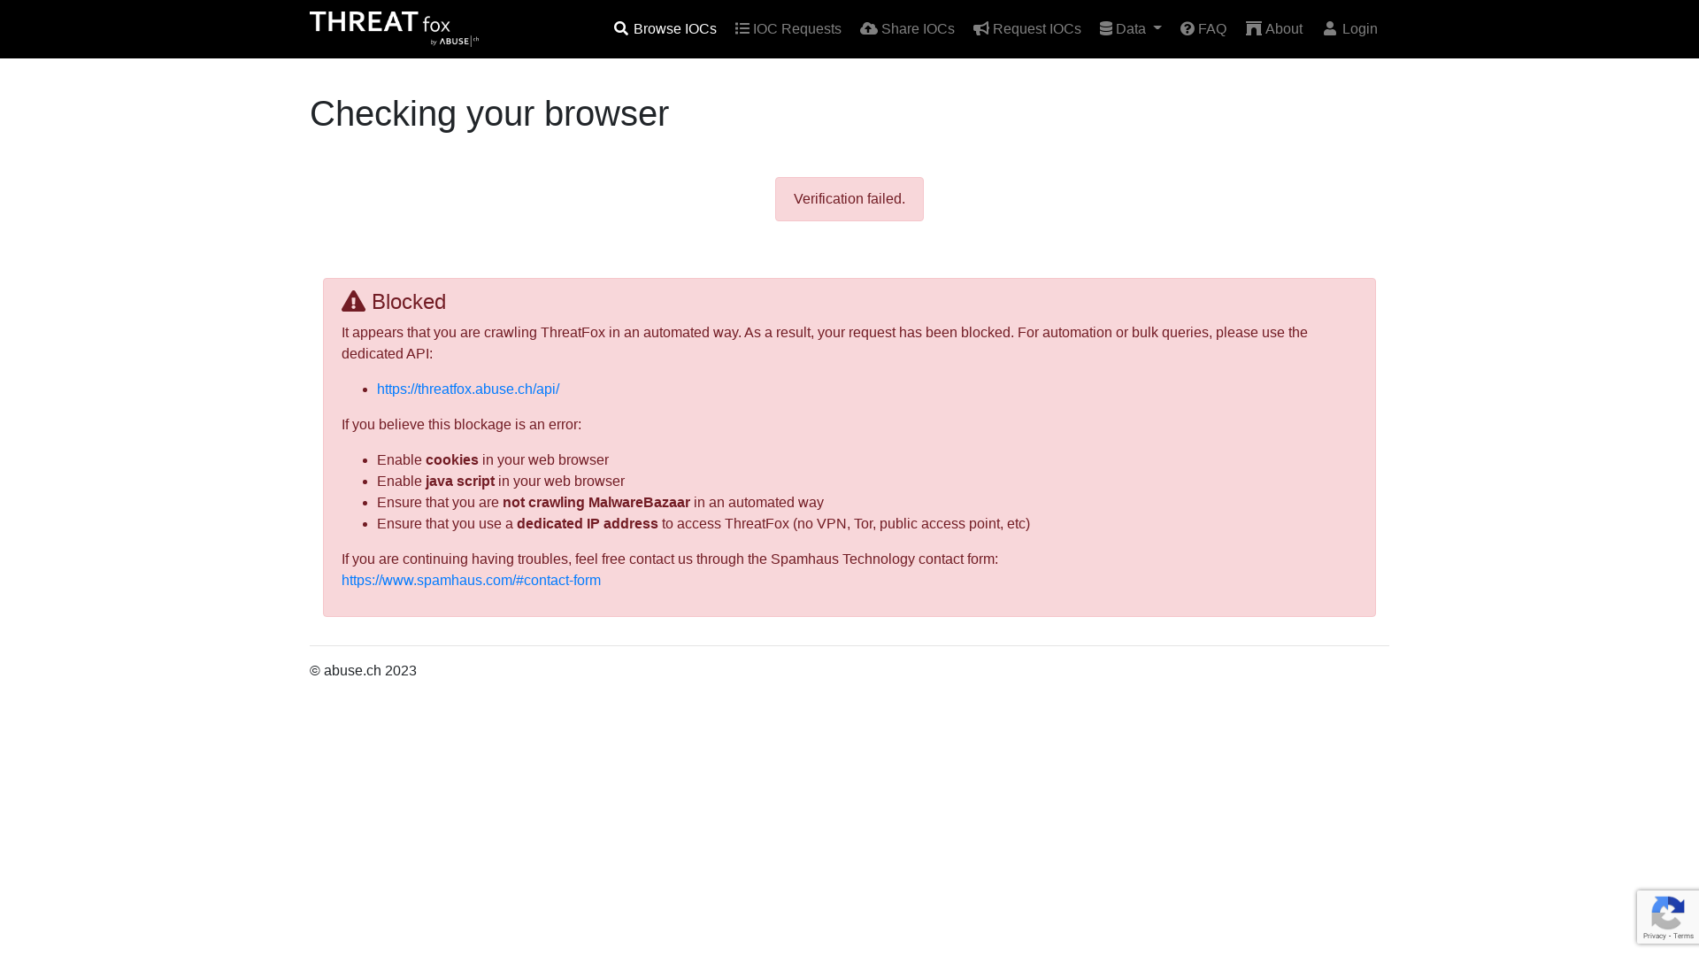Click 'not crawling MalwareBazaar' bold text

pyautogui.click(x=596, y=503)
